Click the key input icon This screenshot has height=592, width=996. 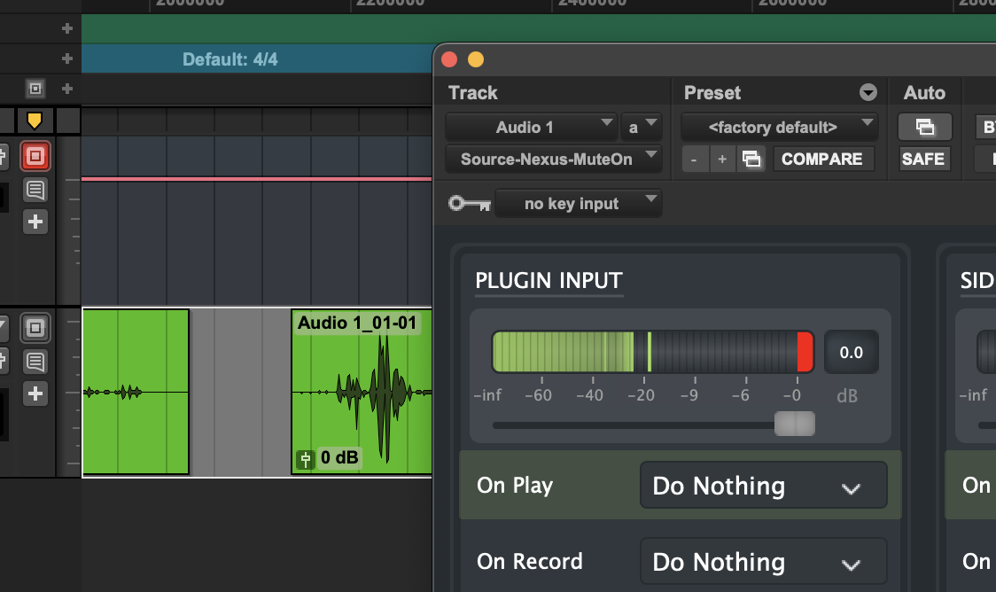point(469,204)
